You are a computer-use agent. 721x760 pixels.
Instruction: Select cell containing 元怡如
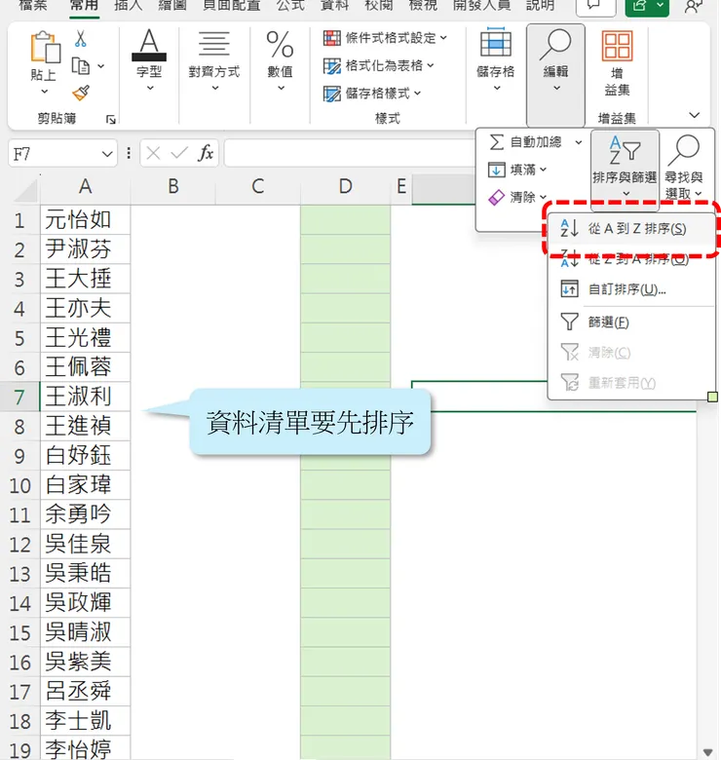pos(86,220)
